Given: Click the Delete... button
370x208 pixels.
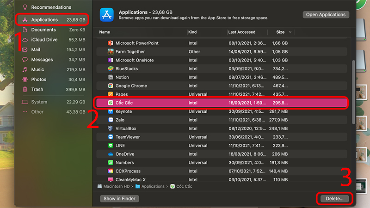Looking at the screenshot, I should click(334, 199).
